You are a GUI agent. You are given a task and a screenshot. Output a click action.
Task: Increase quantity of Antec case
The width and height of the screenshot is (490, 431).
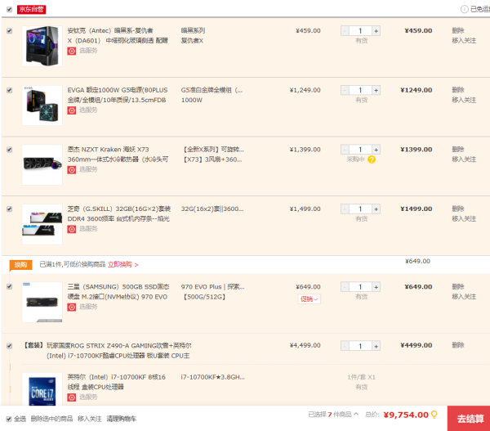pyautogui.click(x=376, y=31)
